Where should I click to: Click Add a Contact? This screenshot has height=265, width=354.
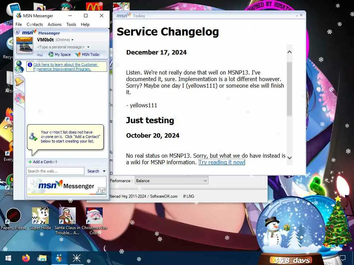click(43, 162)
